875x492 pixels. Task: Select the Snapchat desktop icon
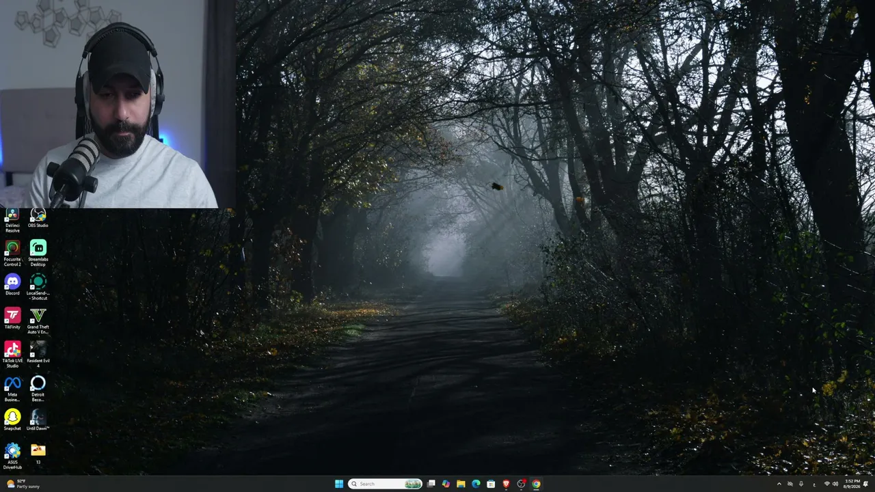tap(12, 420)
